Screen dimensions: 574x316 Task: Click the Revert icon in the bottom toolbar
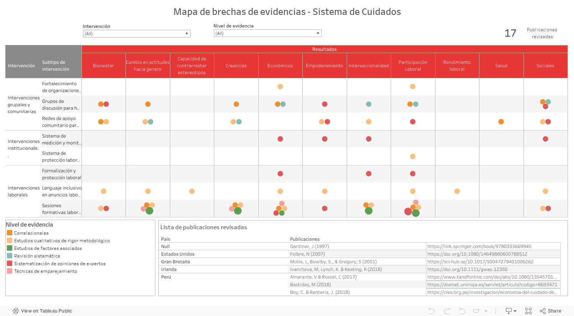[x=462, y=311]
